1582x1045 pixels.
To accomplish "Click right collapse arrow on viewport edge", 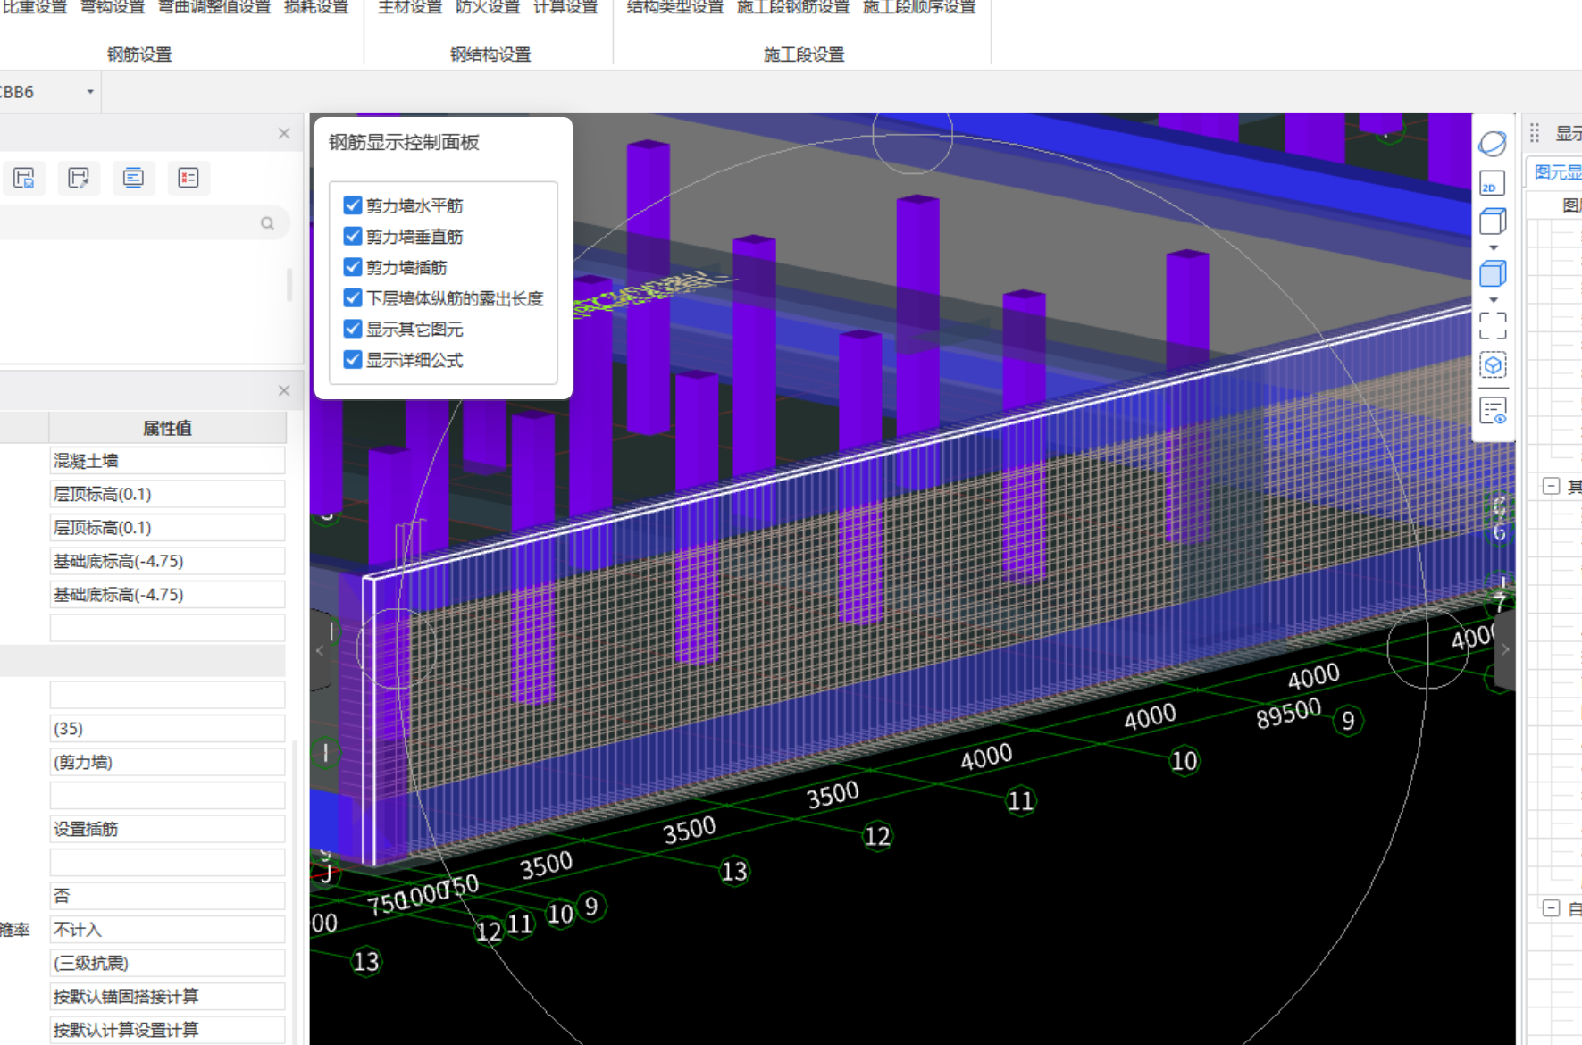I will pos(1505,650).
